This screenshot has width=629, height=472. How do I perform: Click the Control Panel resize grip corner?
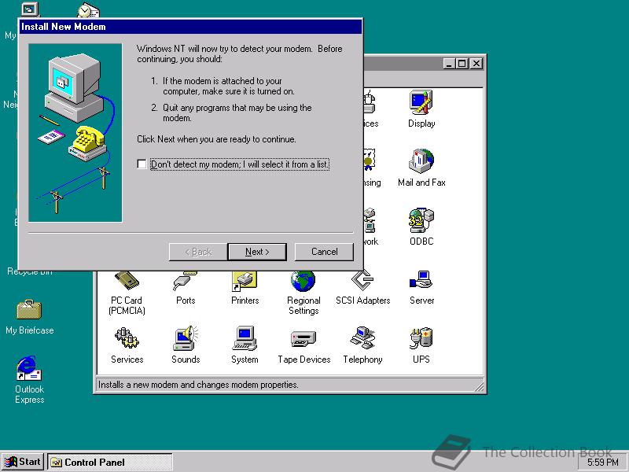(x=480, y=387)
